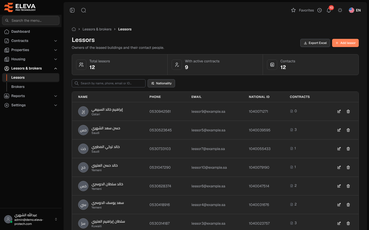Open the top bar search icon

tap(84, 10)
